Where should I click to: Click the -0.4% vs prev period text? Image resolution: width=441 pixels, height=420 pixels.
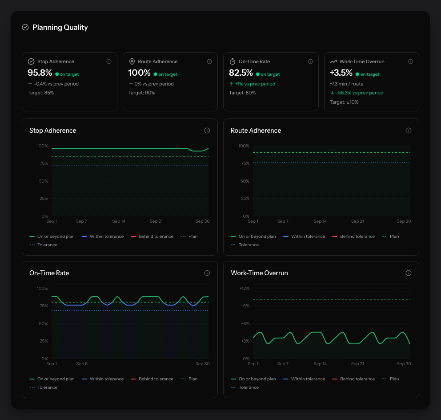click(56, 84)
